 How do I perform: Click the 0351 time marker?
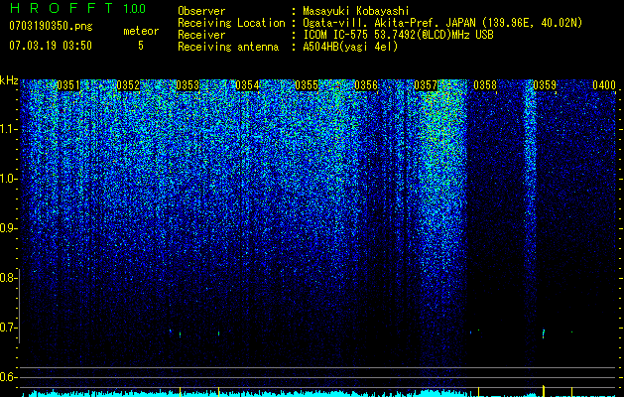pyautogui.click(x=68, y=85)
